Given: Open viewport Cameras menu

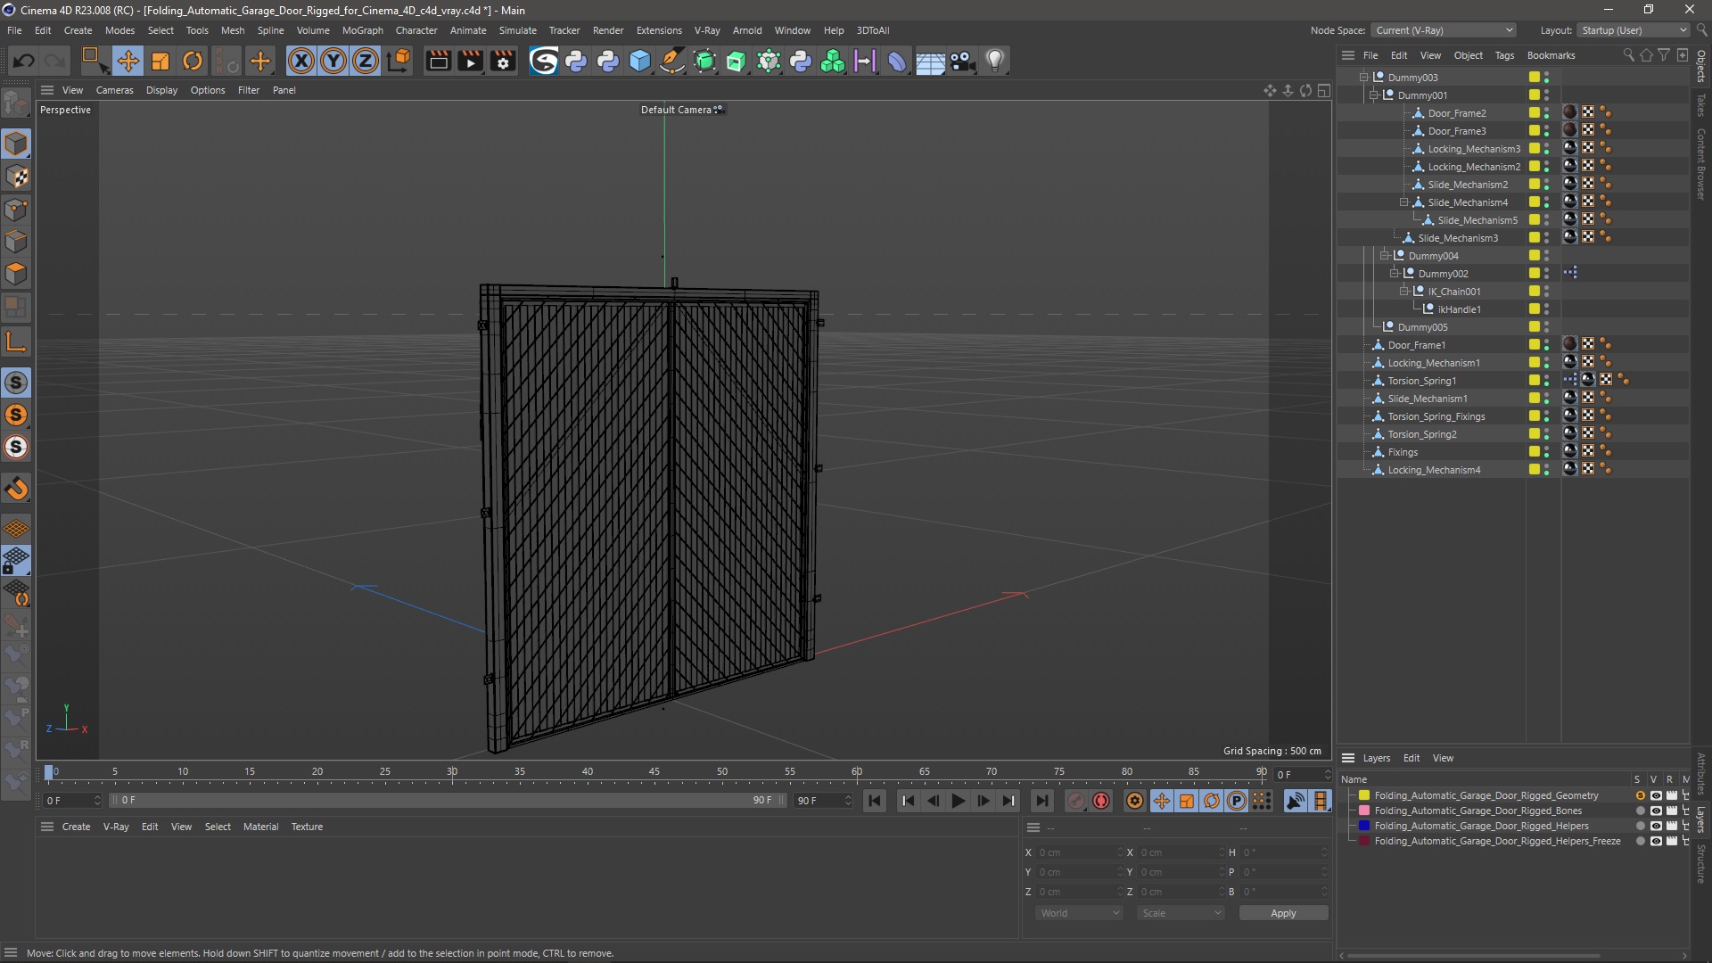Looking at the screenshot, I should click(x=114, y=90).
